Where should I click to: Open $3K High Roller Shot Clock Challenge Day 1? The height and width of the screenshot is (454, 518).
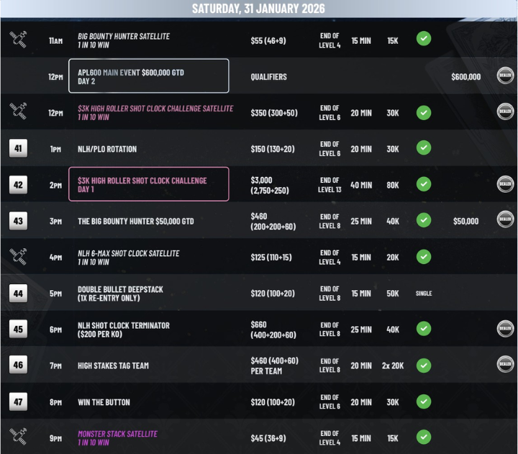coord(149,184)
